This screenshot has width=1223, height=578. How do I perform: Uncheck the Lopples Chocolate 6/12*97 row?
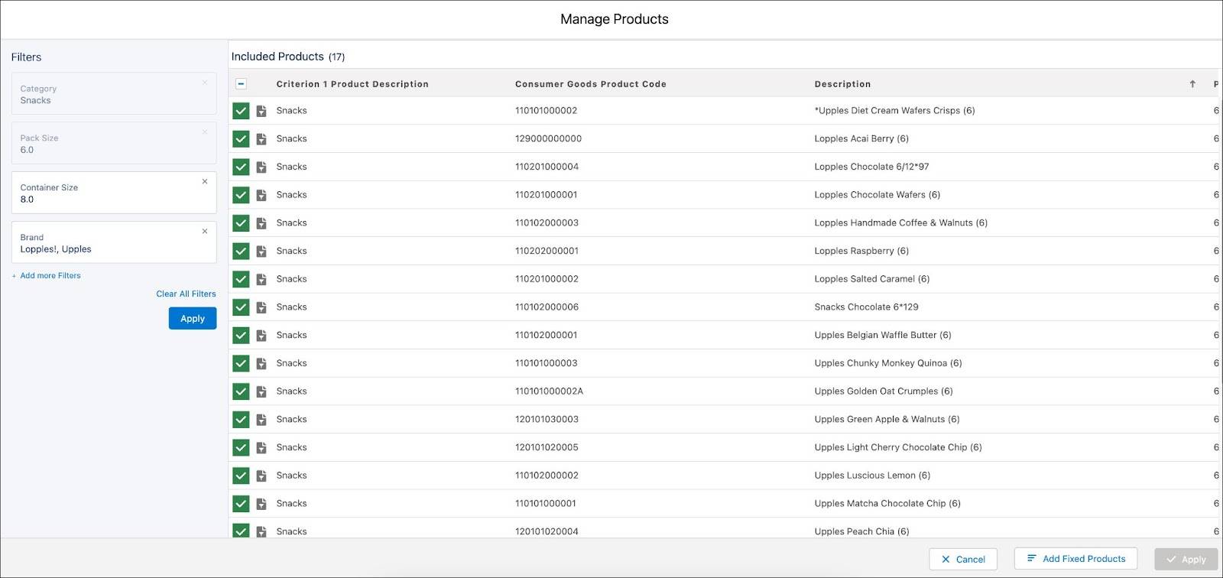[x=241, y=167]
